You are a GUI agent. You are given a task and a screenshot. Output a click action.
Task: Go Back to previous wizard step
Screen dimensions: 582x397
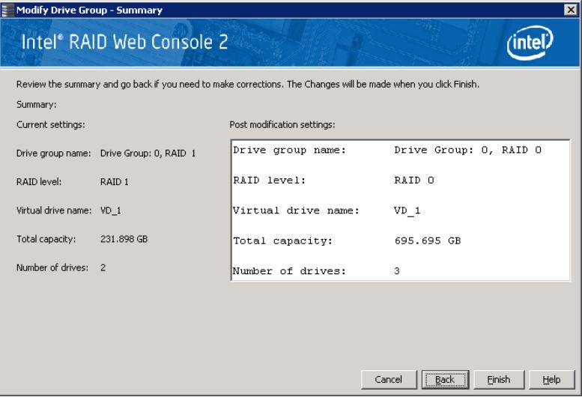445,379
